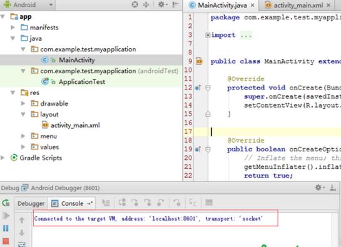Close the MainActivity.java tab
341x247 pixels.
253,5
